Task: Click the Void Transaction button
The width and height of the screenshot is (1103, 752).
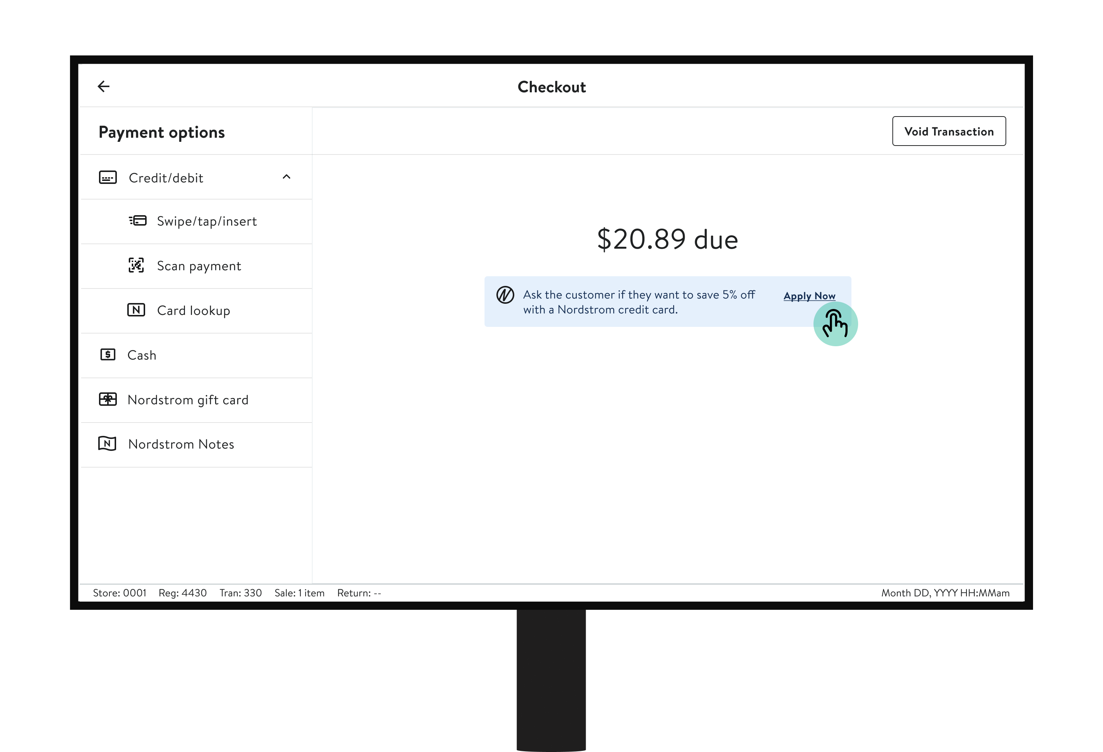Action: tap(949, 131)
